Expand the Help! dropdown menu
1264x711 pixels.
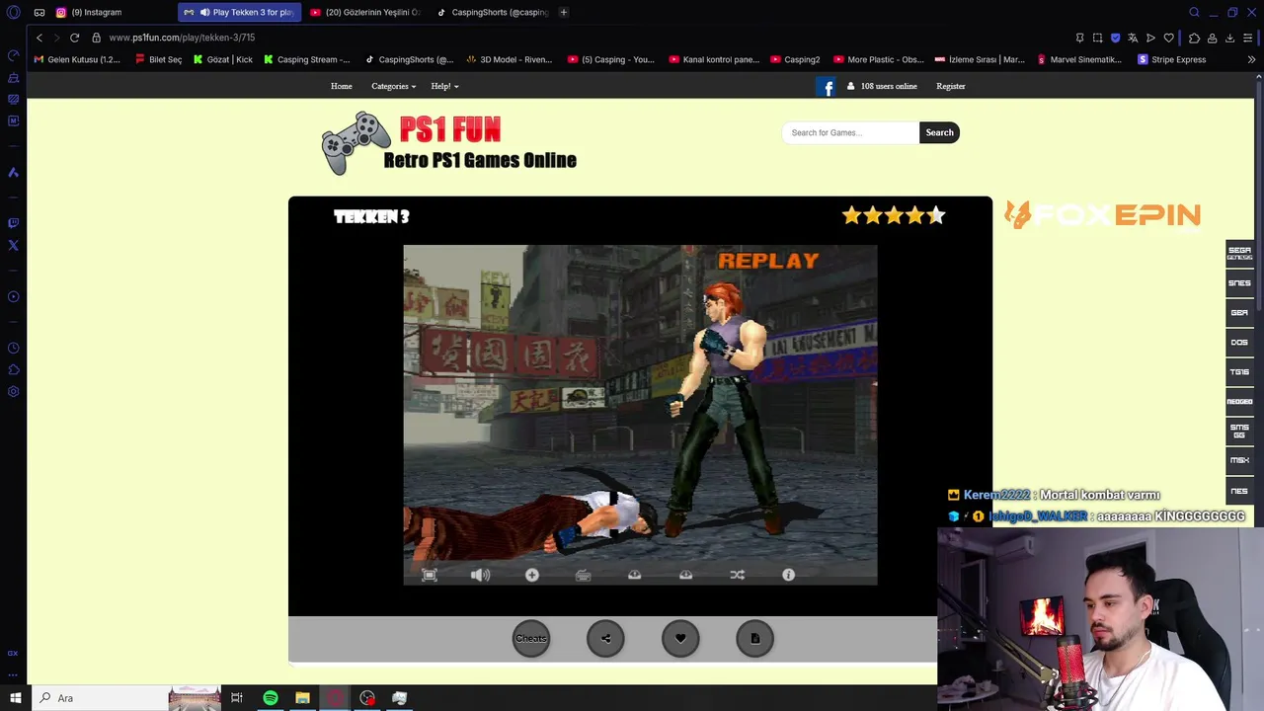coord(444,86)
